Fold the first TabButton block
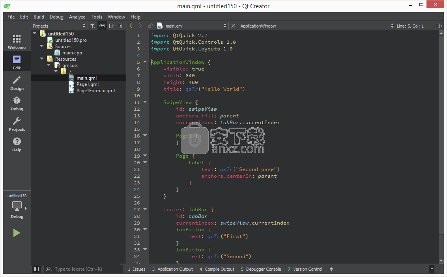Viewport: 447px width, 277px height. [145, 229]
